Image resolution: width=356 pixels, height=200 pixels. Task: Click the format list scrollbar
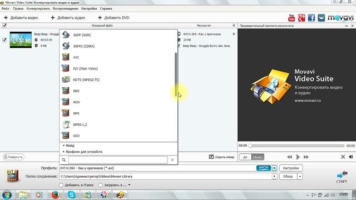[176, 74]
